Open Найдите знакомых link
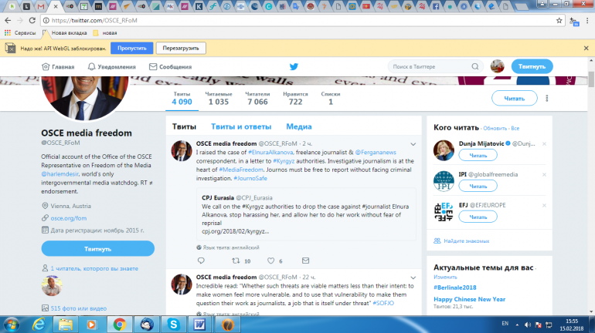This screenshot has width=595, height=333. click(467, 240)
